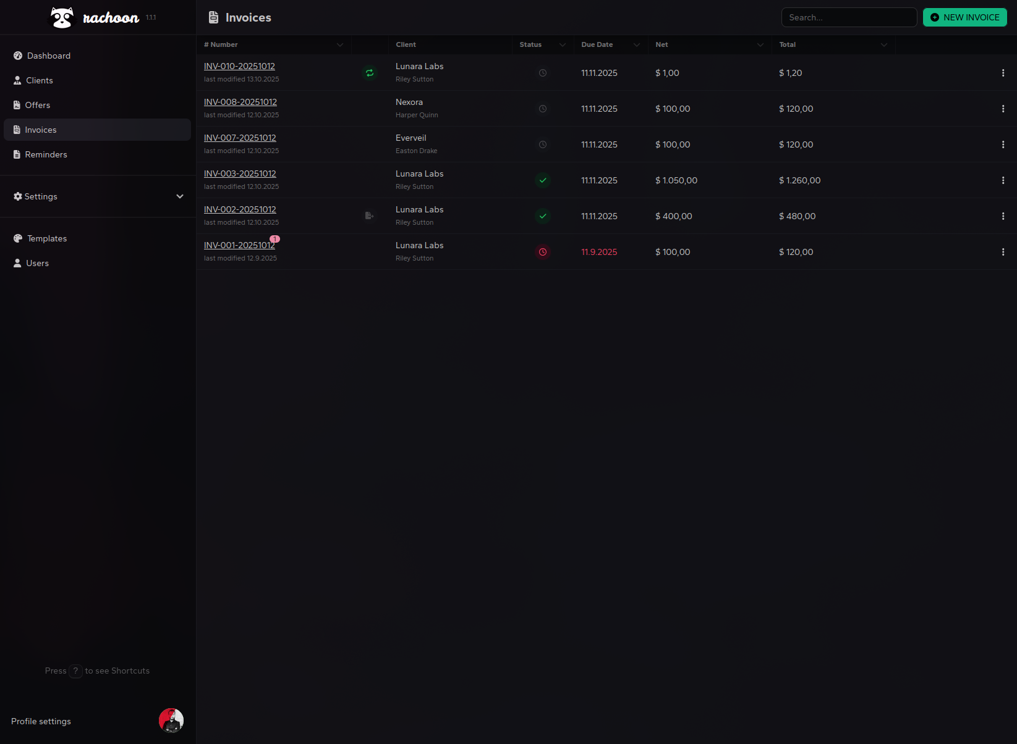This screenshot has width=1017, height=744.
Task: Open the three-dot menu for INV-007
Action: (x=1002, y=144)
